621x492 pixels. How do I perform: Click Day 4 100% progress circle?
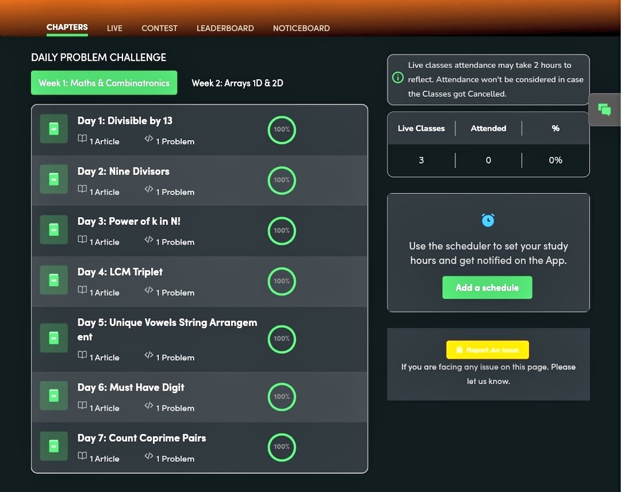click(281, 281)
